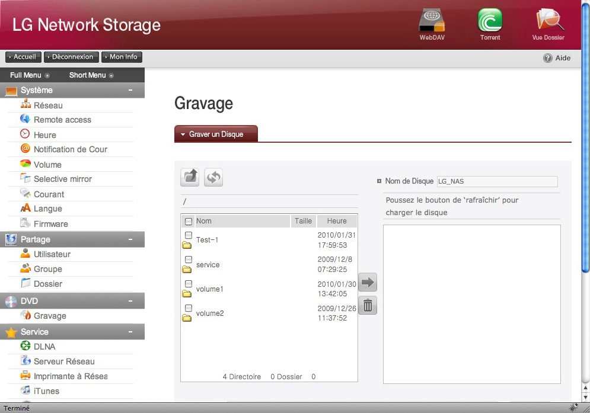The image size is (590, 413).
Task: Toggle the select-all checkbox beside Nom
Action: click(x=189, y=222)
